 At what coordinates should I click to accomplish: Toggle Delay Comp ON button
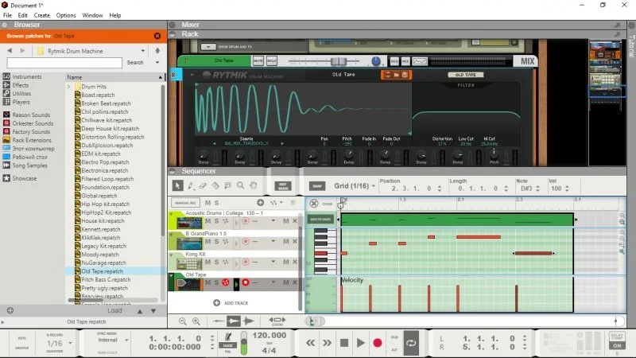pyautogui.click(x=617, y=346)
